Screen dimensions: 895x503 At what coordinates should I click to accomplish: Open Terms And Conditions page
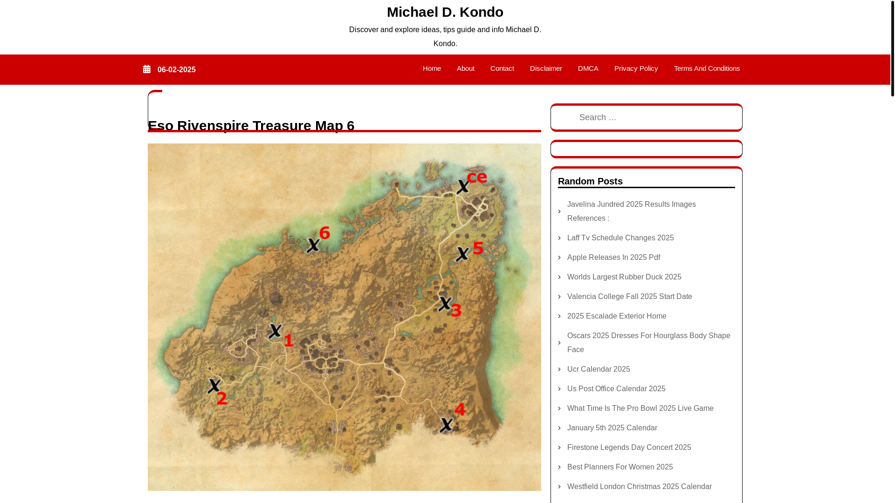707,68
